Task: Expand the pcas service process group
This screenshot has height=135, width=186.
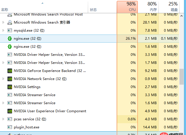Action: pyautogui.click(x=3, y=119)
